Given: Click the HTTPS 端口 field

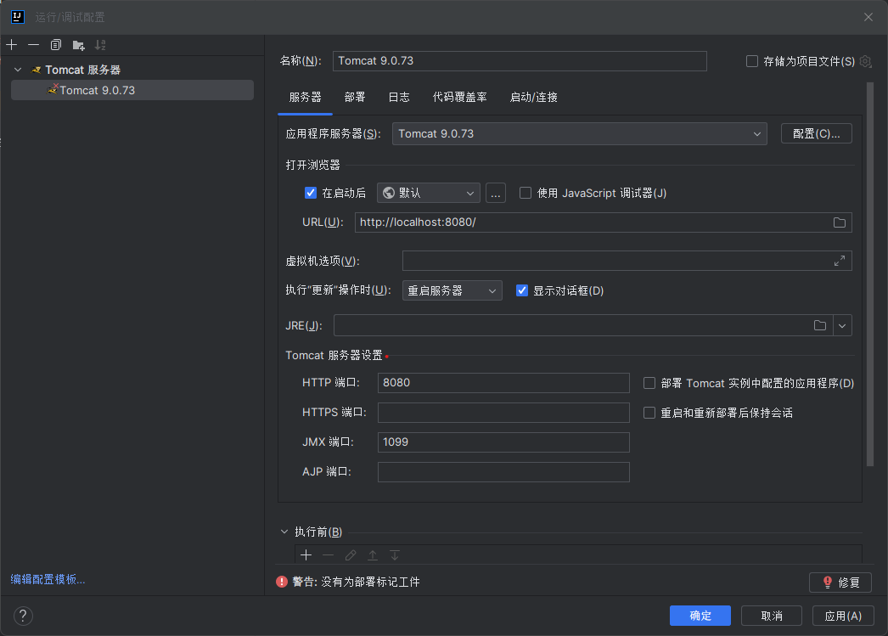Looking at the screenshot, I should pyautogui.click(x=503, y=413).
